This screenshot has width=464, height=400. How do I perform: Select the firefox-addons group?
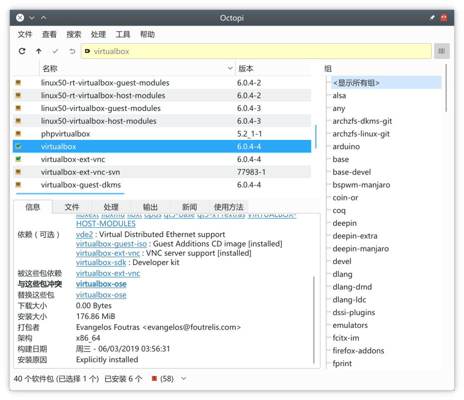(x=358, y=350)
